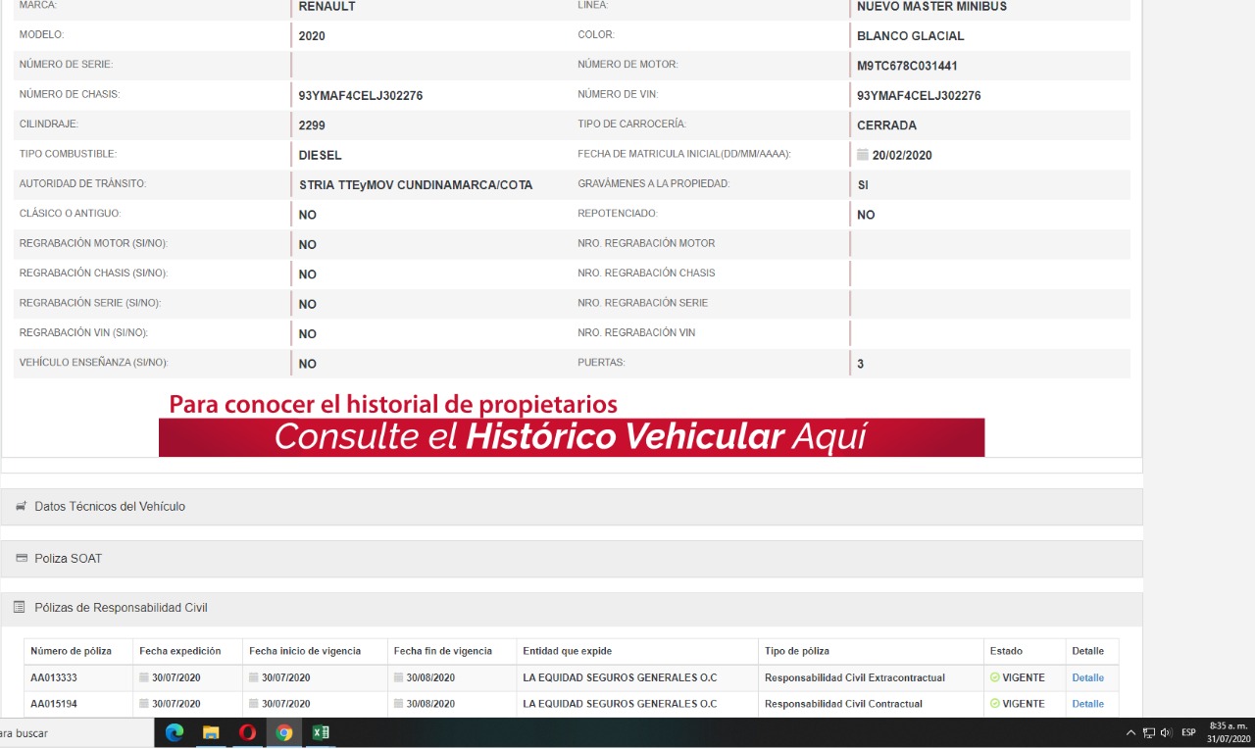Click the car icon beside Datos Técnicos
The height and width of the screenshot is (749, 1255).
point(21,507)
